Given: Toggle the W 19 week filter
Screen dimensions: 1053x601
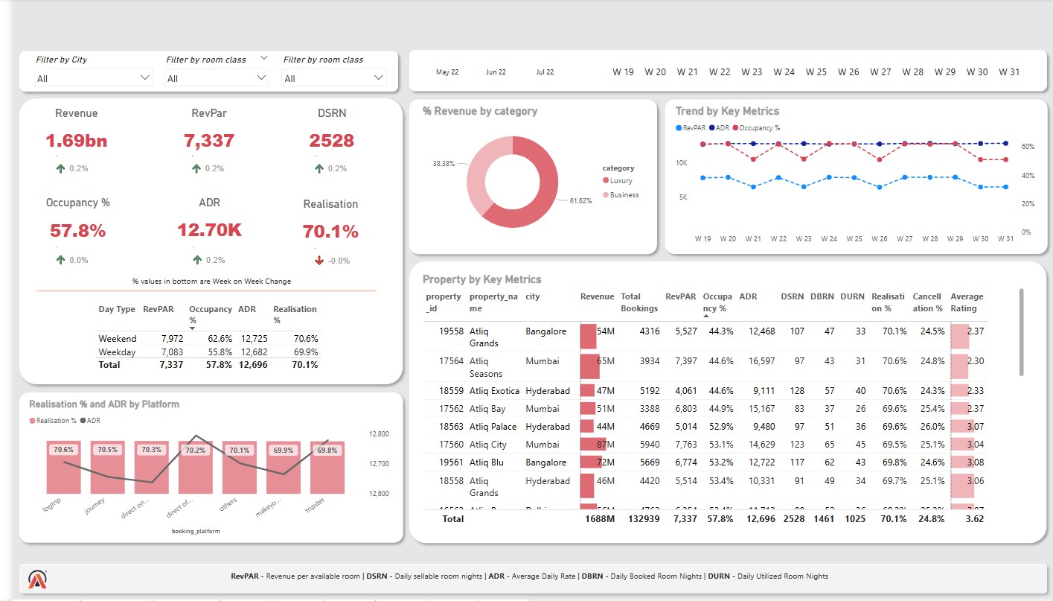Looking at the screenshot, I should pos(624,71).
